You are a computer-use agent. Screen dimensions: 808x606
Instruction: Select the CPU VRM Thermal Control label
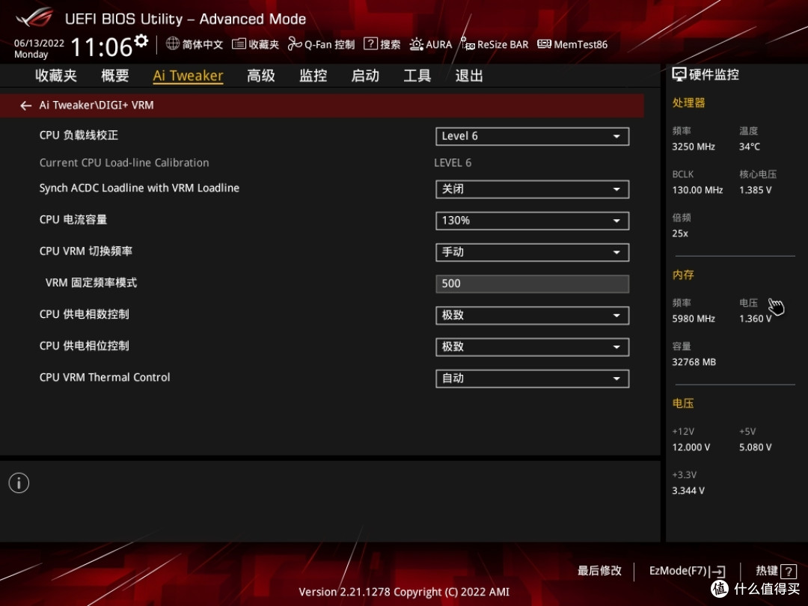(105, 377)
